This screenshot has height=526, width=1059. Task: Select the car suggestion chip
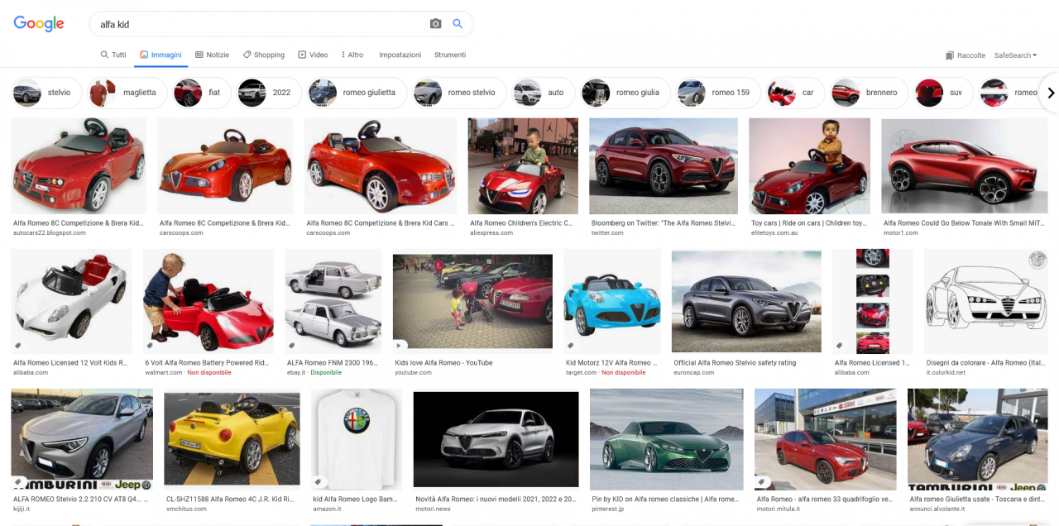(x=795, y=93)
